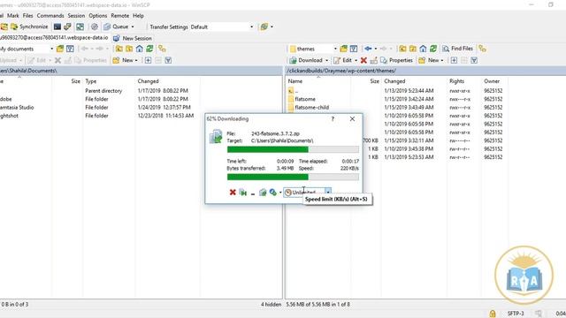
Task: Open the Session menu
Action: (x=76, y=16)
